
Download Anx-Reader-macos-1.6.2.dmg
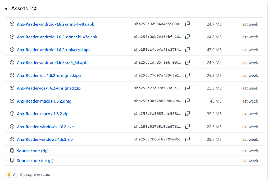44,101
